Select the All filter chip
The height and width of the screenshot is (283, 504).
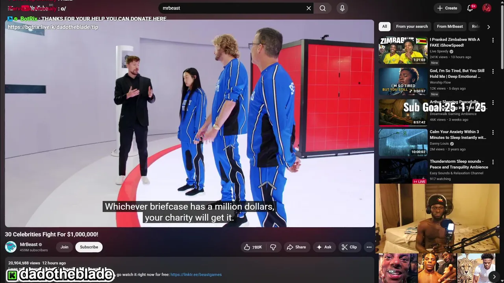tap(384, 26)
